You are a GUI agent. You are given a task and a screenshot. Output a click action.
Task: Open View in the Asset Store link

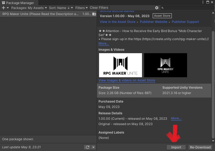[118, 22]
